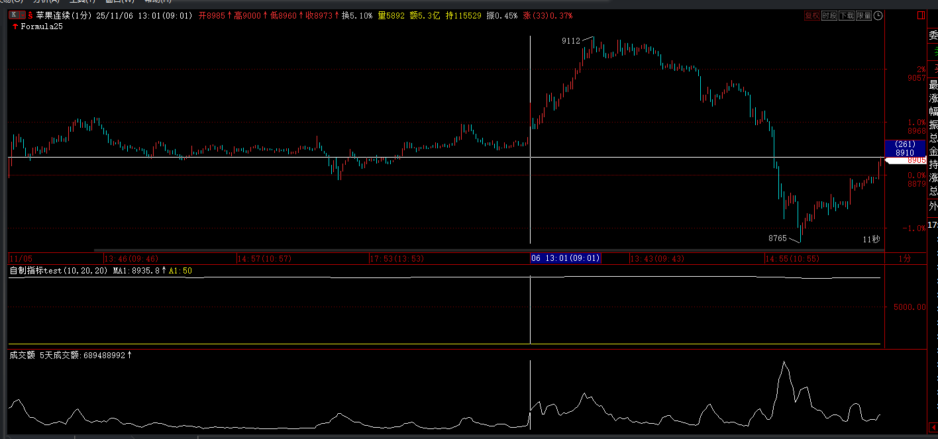Toggle the 限量 limit button

point(864,16)
